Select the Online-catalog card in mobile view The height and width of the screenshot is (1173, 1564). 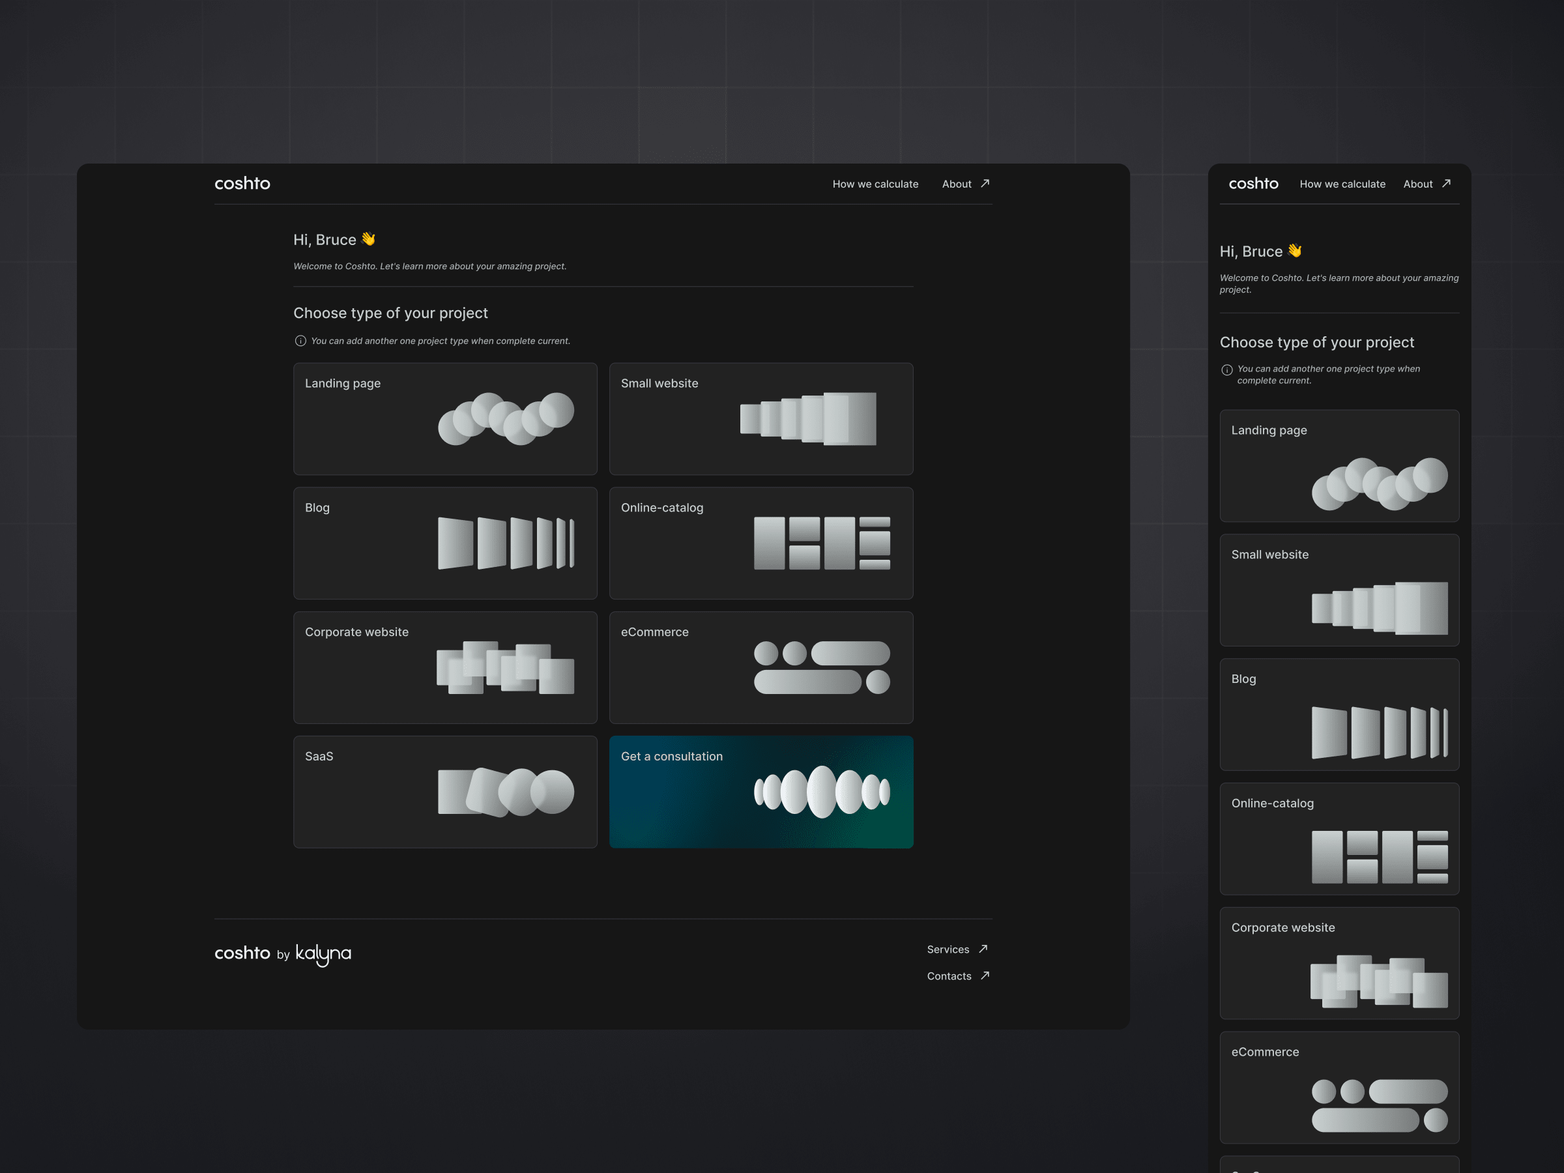tap(1340, 839)
